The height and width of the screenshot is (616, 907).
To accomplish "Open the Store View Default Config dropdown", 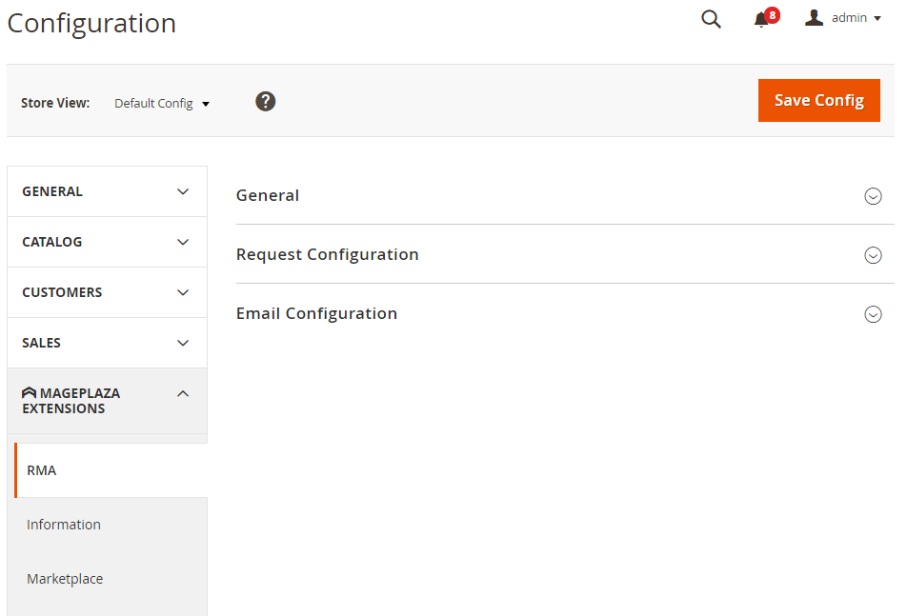I will [x=162, y=103].
